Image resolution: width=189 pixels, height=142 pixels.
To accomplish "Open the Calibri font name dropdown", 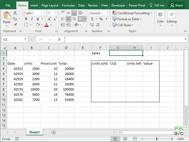I will click(45, 13).
